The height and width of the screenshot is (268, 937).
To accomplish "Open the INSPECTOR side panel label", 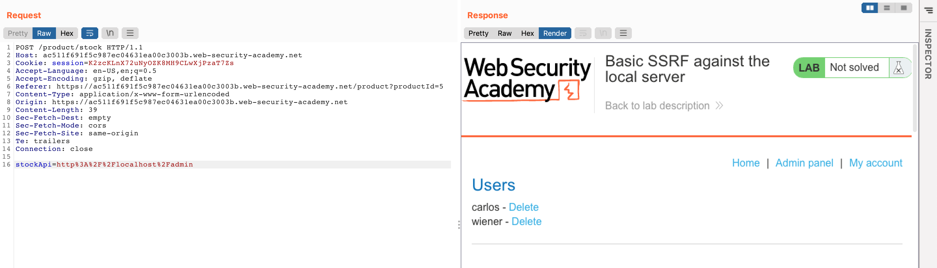I will pos(928,54).
